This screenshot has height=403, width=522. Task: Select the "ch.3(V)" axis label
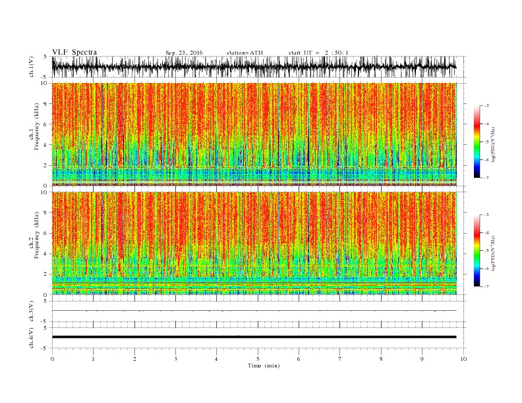coord(32,311)
